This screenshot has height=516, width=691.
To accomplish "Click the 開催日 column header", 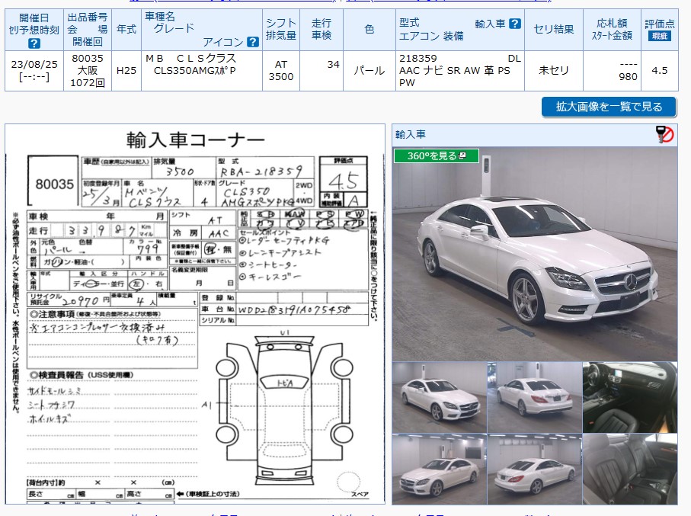I will coord(34,30).
